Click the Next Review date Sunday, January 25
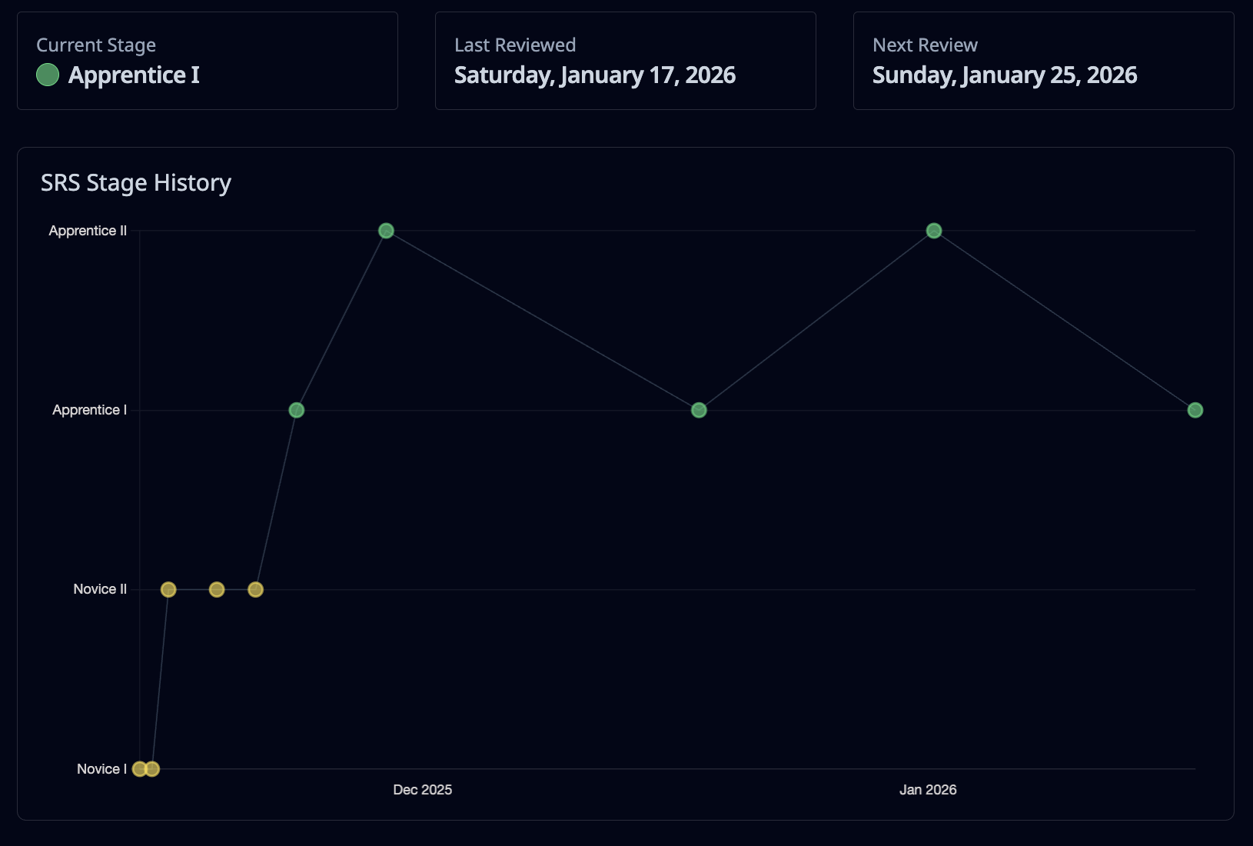 [x=1004, y=75]
